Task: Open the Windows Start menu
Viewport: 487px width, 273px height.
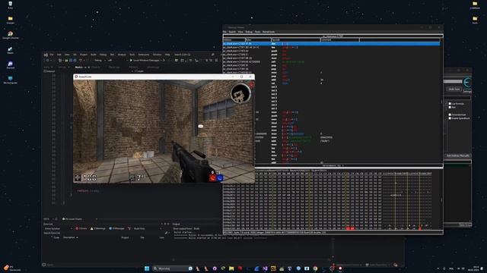Action: point(147,268)
